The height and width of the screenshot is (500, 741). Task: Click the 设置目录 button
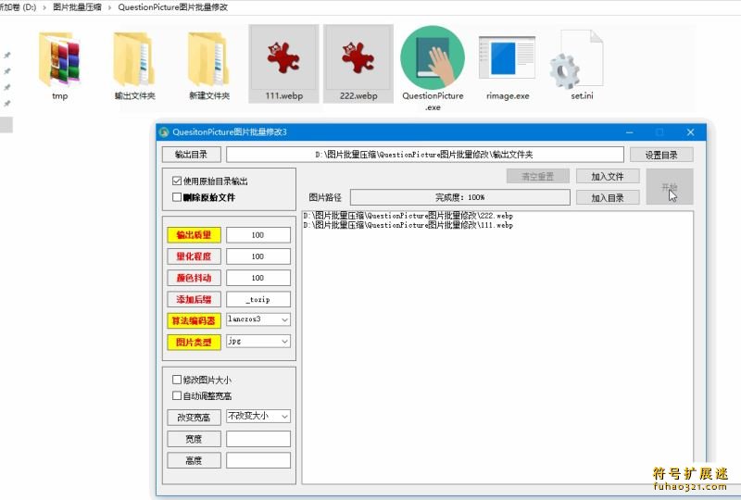click(x=661, y=155)
